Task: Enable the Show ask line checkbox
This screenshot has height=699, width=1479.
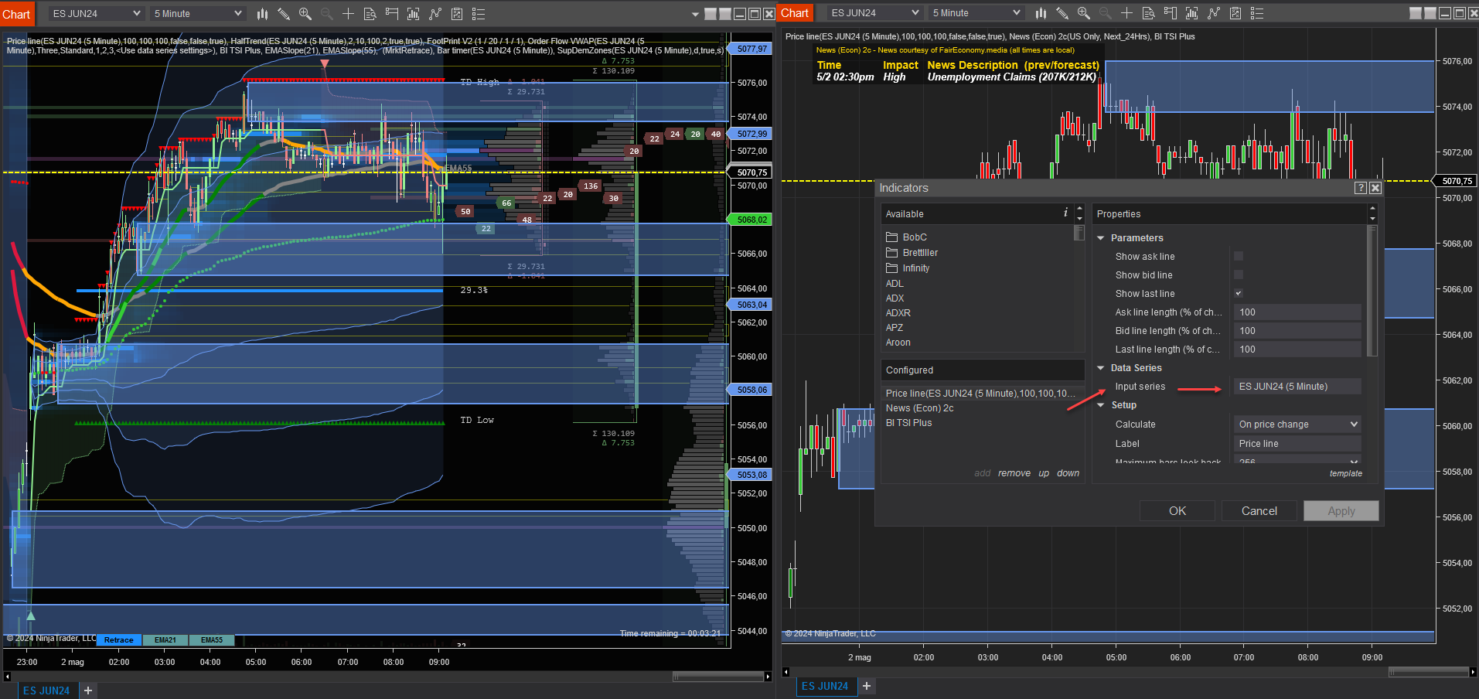Action: coord(1239,256)
